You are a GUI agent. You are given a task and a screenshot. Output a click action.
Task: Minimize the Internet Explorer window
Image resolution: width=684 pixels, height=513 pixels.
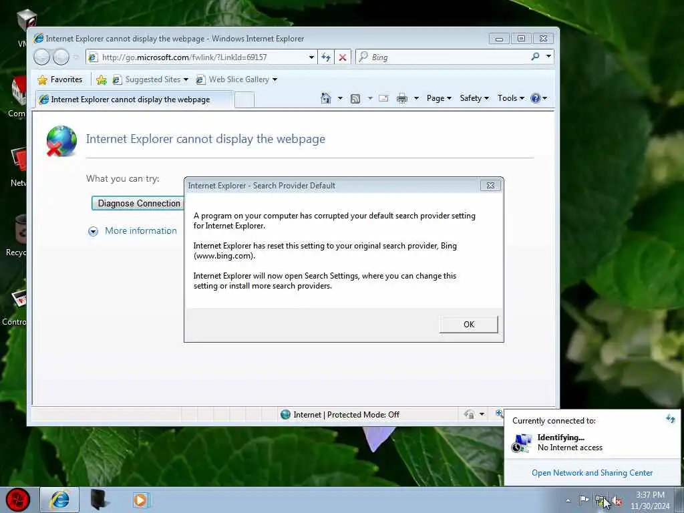tap(499, 39)
